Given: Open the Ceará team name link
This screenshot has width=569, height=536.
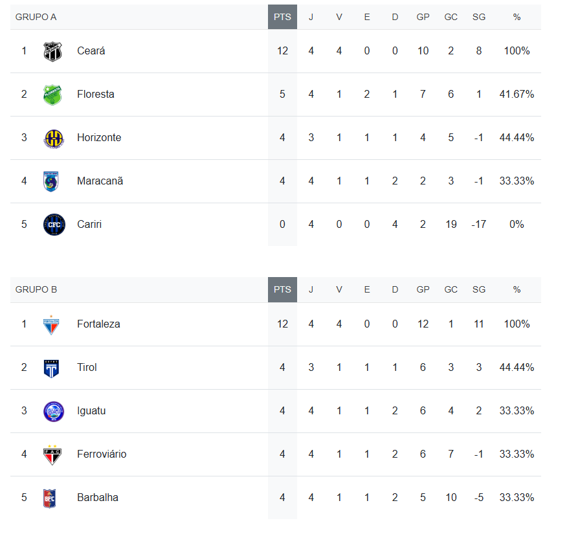Looking at the screenshot, I should point(91,50).
